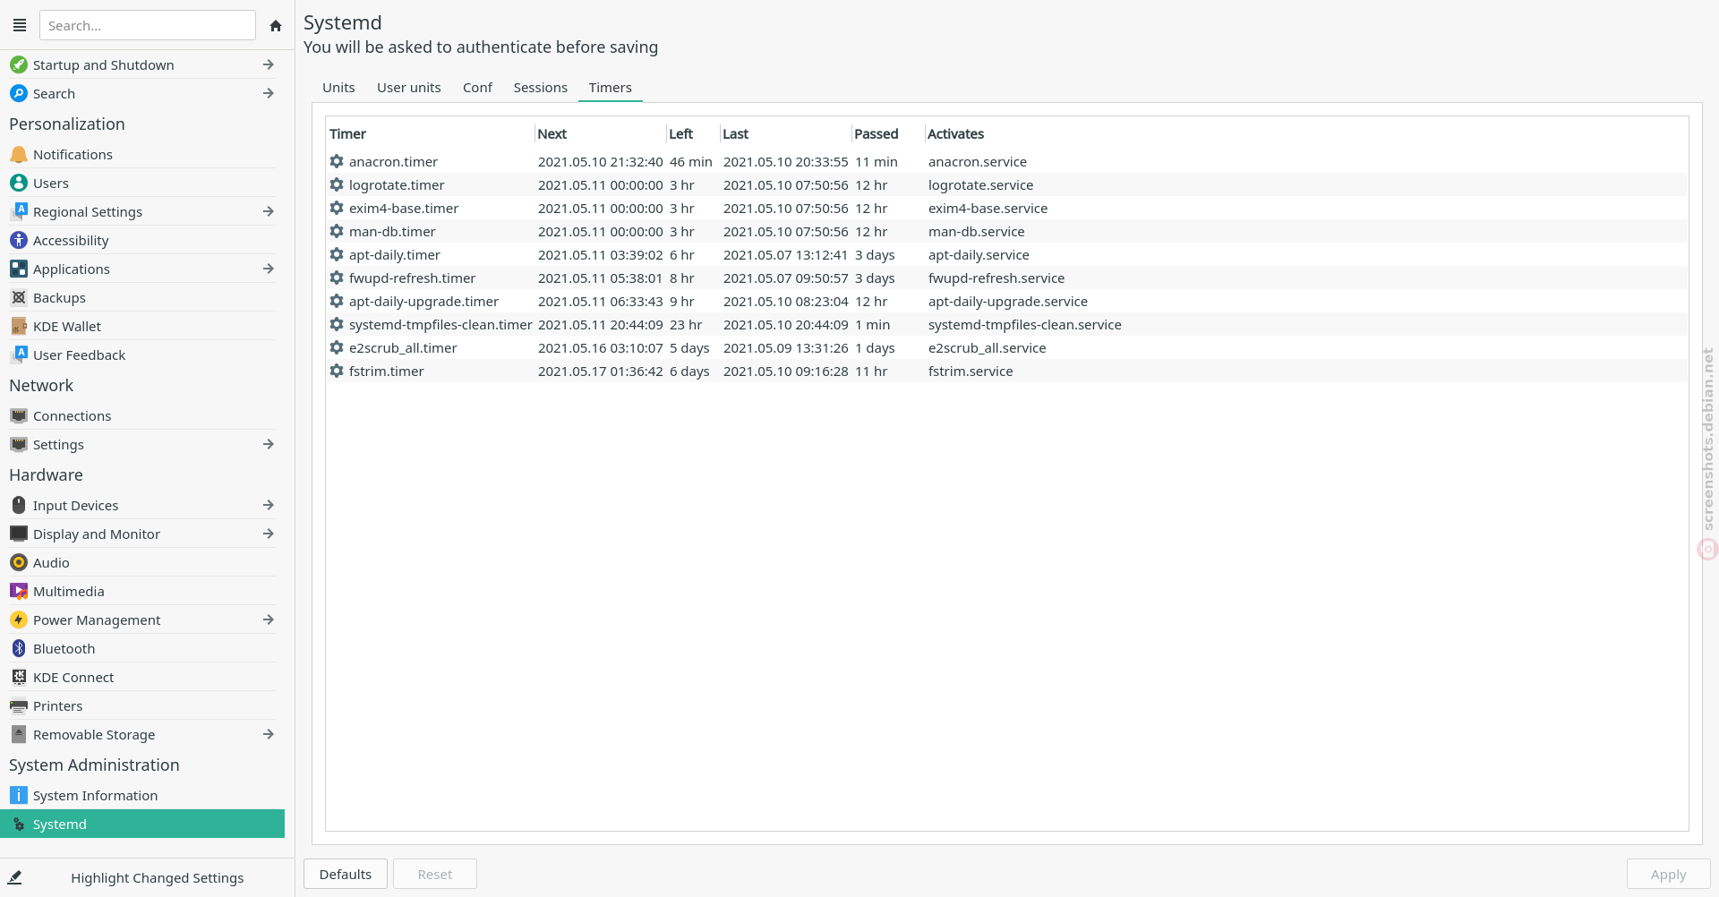This screenshot has width=1719, height=897.
Task: Select the Timers tab
Action: 611,87
